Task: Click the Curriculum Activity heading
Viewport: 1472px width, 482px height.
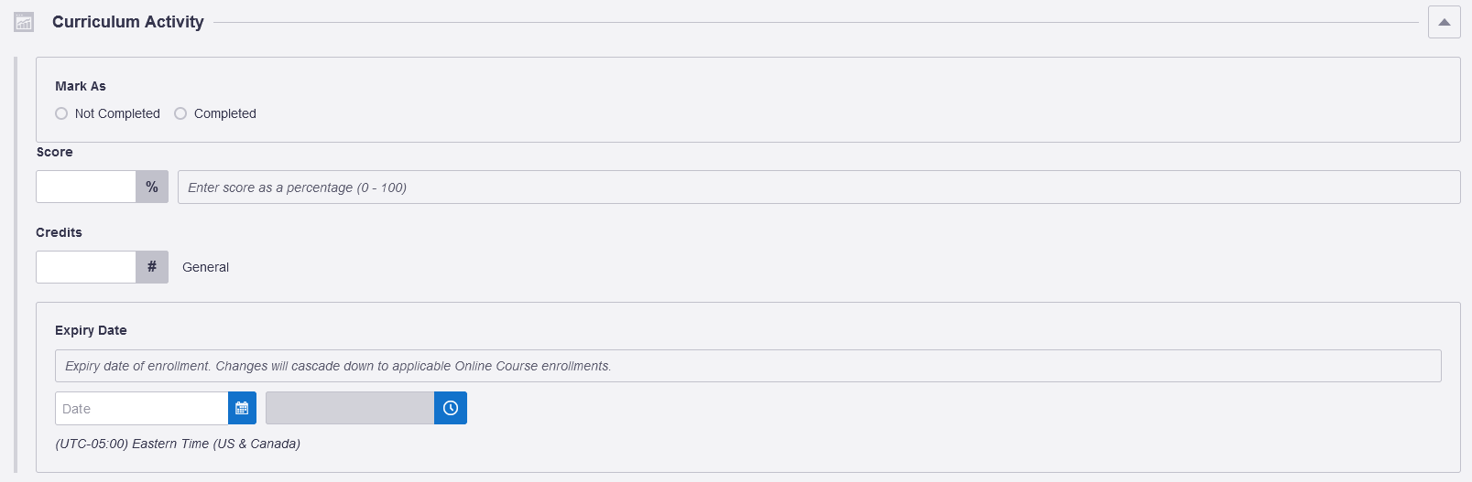Action: 128,22
